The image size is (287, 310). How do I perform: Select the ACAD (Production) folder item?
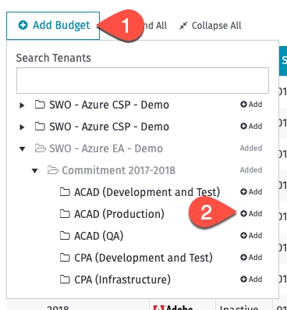pyautogui.click(x=119, y=214)
